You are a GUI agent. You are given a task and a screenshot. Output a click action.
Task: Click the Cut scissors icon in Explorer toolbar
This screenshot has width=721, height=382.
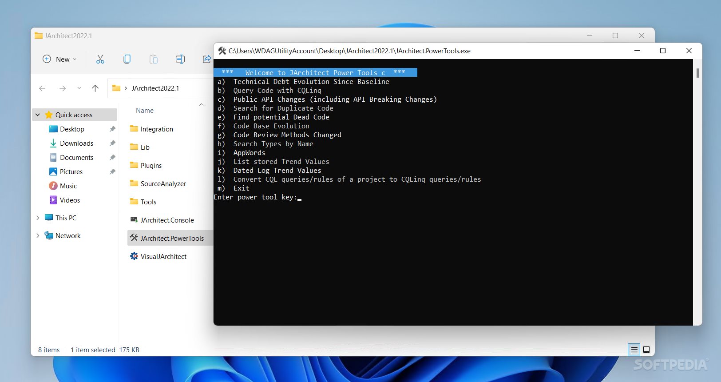coord(100,59)
